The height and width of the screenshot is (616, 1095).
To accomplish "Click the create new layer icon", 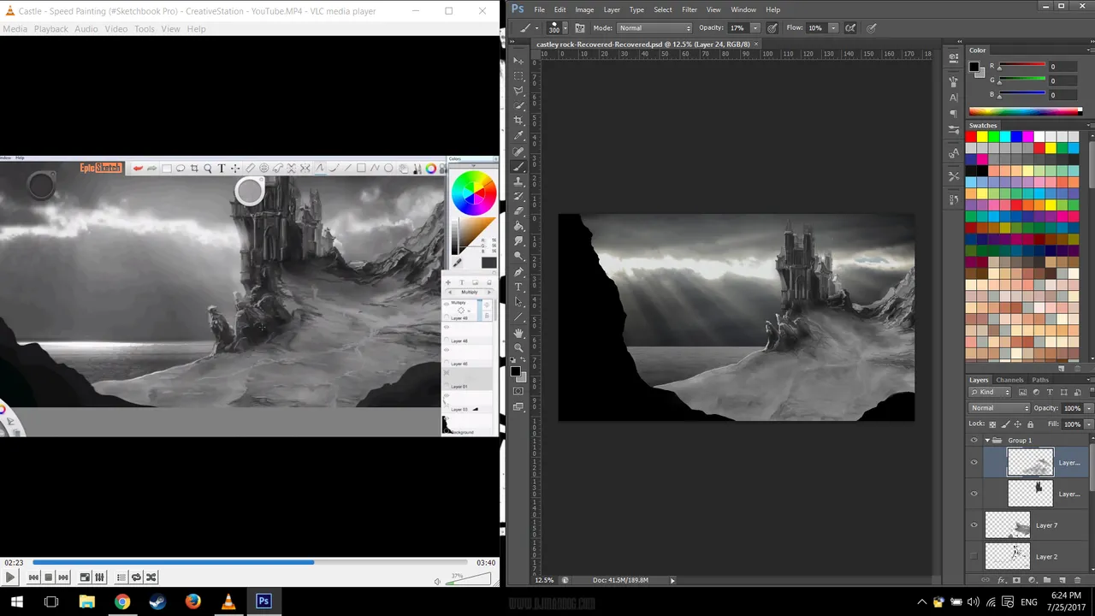I will [x=1062, y=580].
